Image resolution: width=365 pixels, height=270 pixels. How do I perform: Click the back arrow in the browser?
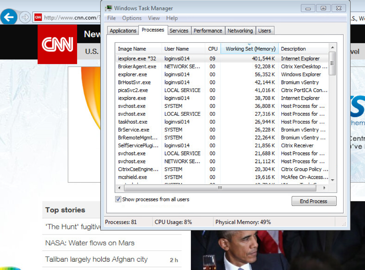click(8, 17)
